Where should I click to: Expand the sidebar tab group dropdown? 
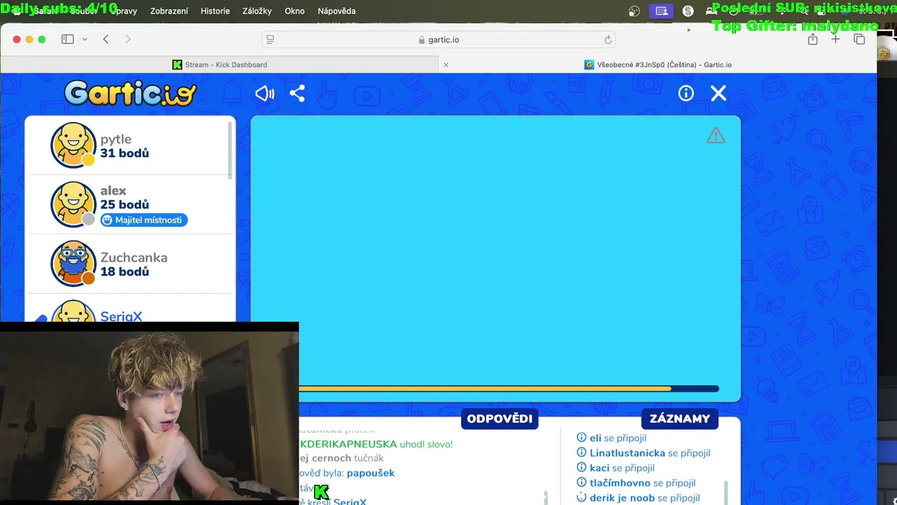tap(84, 39)
